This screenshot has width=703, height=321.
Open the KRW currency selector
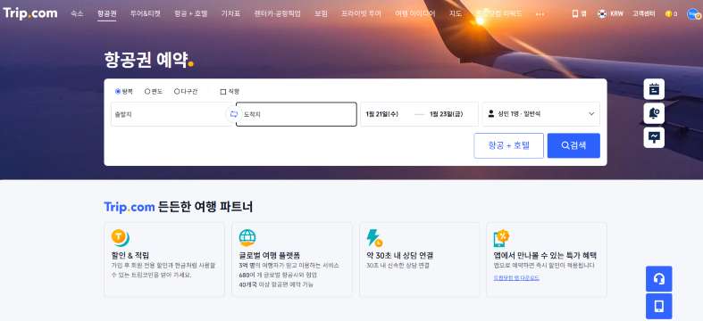616,14
